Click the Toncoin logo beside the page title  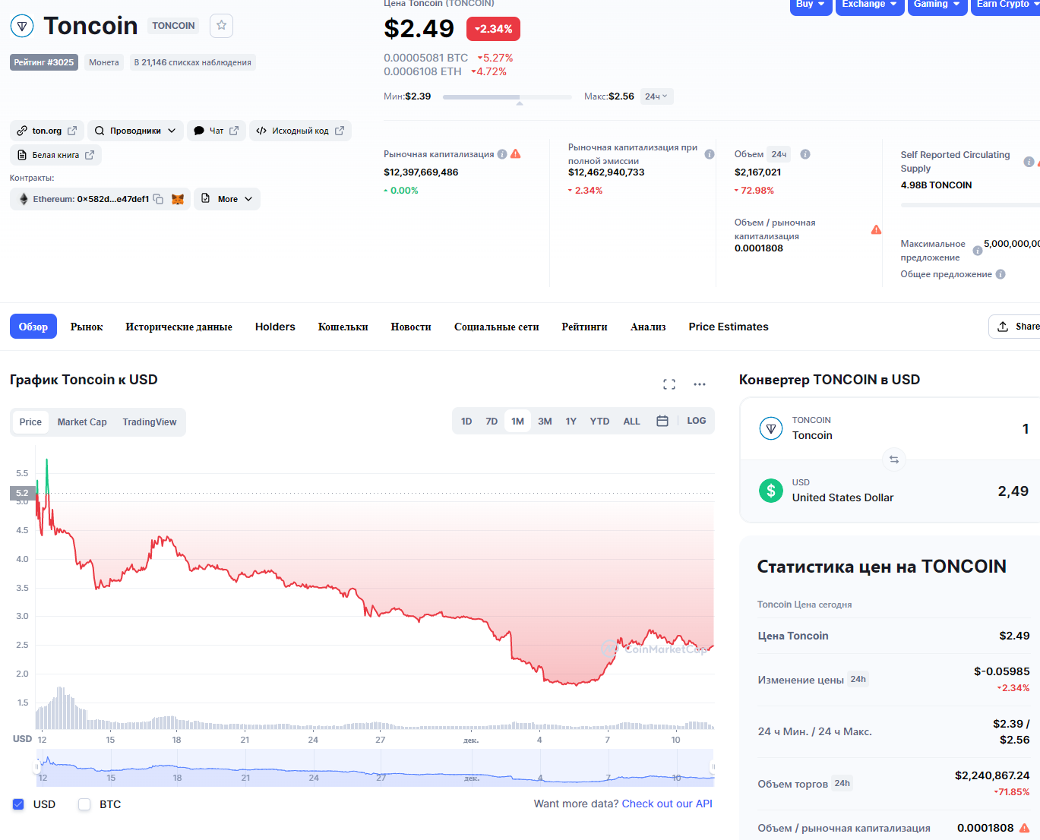pyautogui.click(x=22, y=26)
